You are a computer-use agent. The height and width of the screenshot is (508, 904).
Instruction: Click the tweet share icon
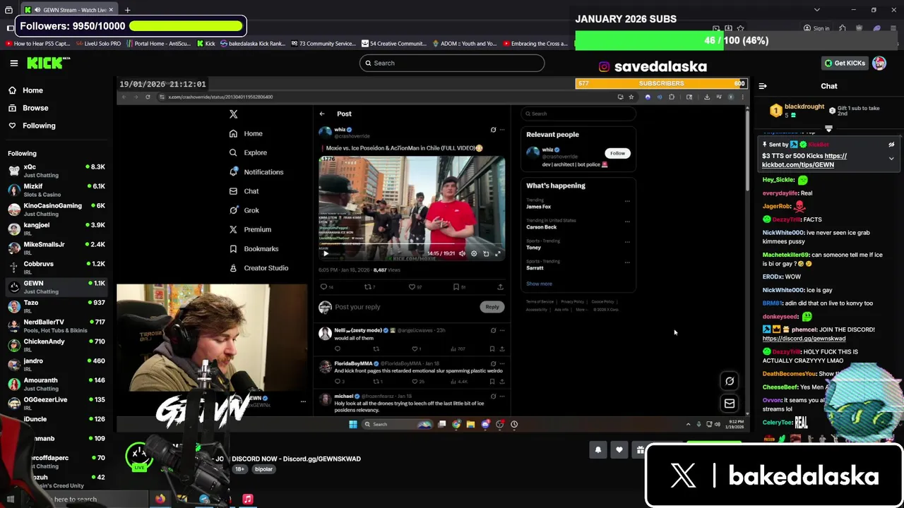[x=500, y=286]
